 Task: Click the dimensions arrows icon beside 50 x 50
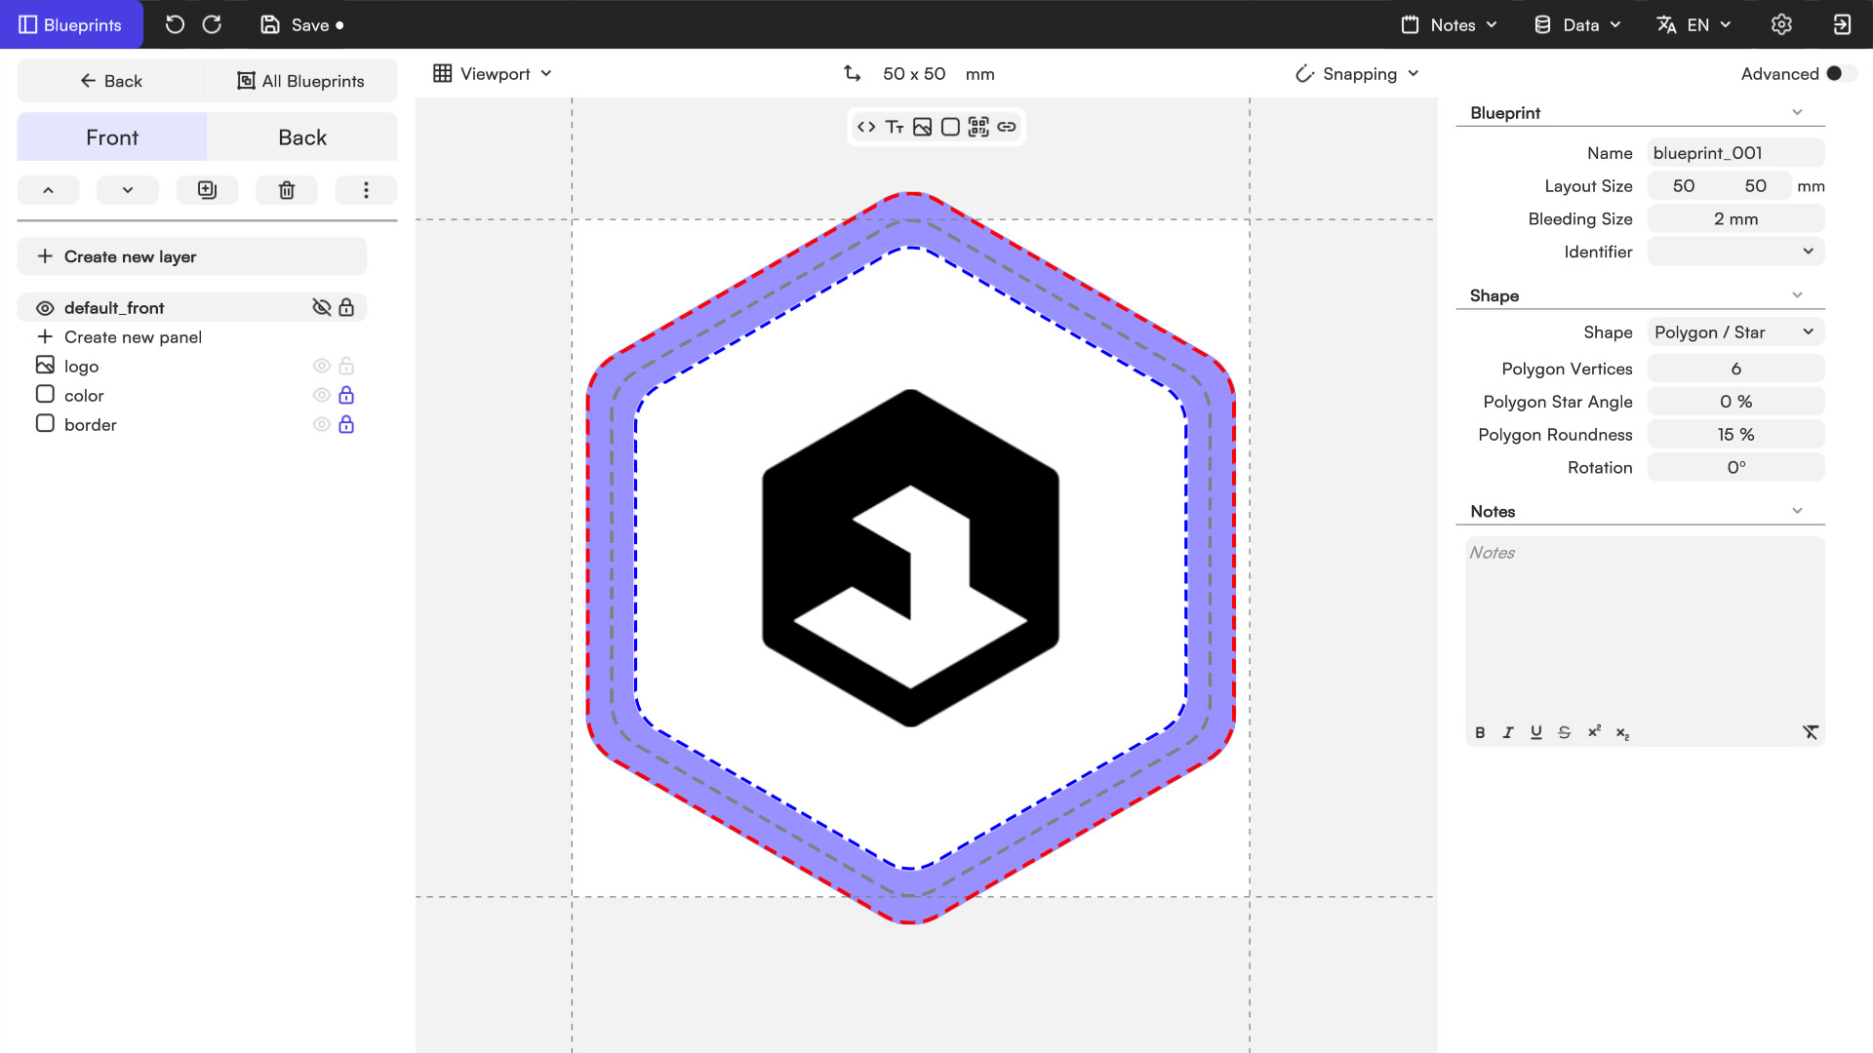click(x=852, y=74)
